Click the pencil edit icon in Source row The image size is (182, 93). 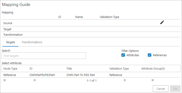[x=162, y=22]
